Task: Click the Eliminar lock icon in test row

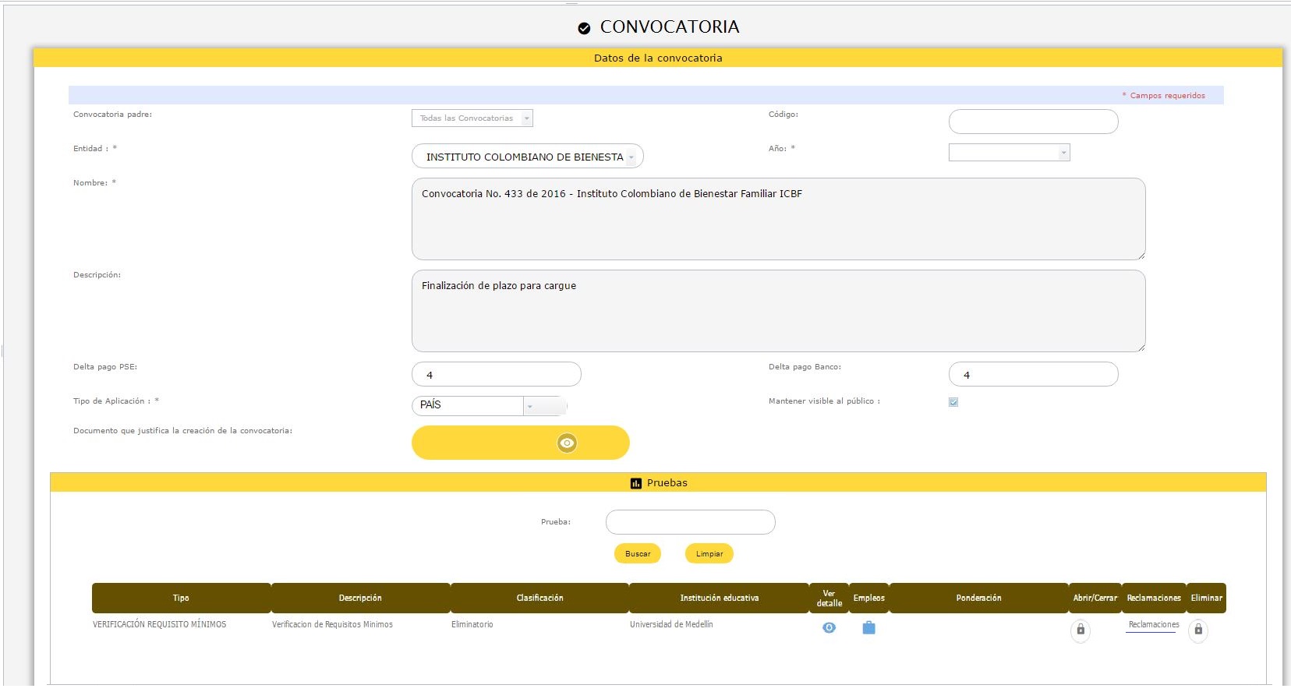Action: [x=1198, y=630]
